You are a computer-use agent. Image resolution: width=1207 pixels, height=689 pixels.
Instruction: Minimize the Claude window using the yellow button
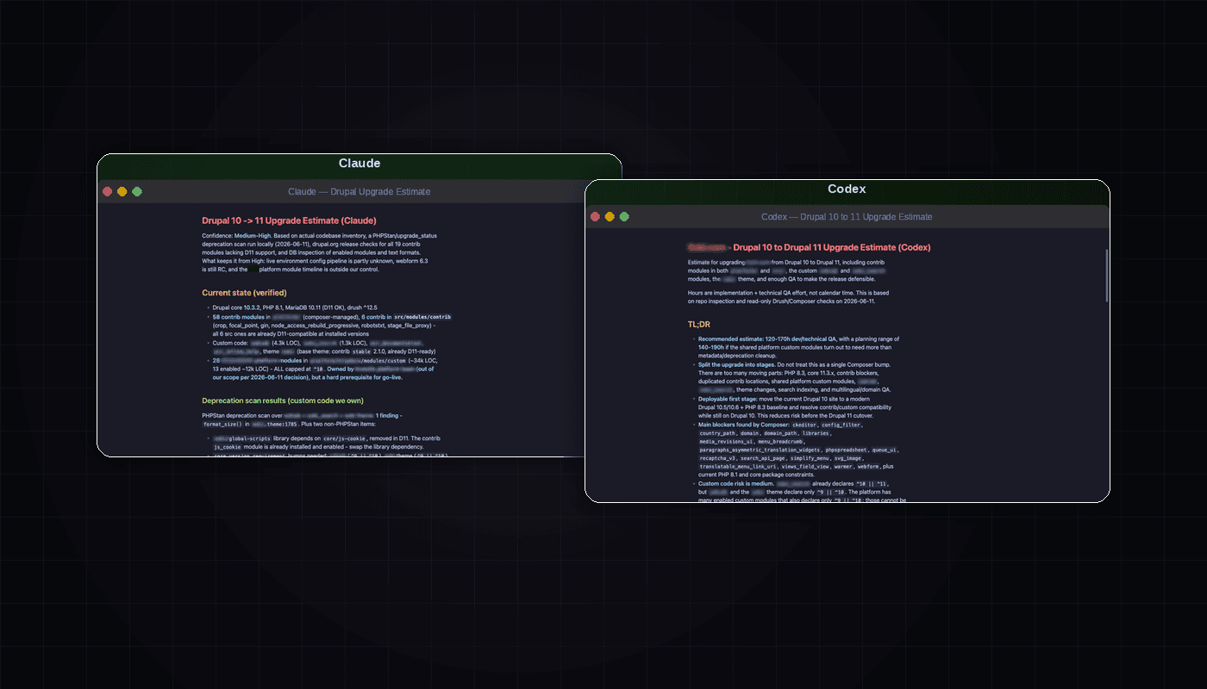pyautogui.click(x=122, y=191)
